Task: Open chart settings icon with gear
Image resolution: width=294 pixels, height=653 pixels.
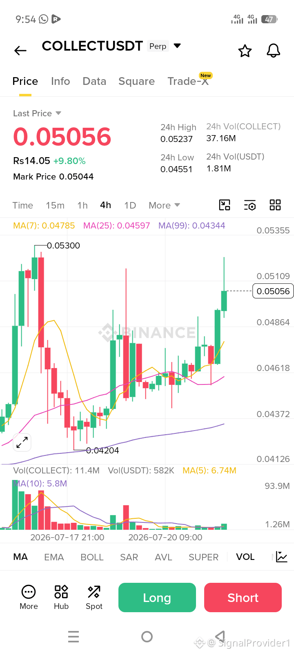Action: click(x=250, y=205)
